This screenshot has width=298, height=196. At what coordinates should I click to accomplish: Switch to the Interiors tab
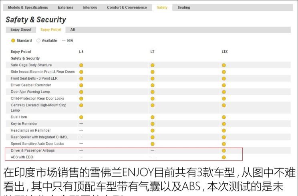pyautogui.click(x=90, y=8)
